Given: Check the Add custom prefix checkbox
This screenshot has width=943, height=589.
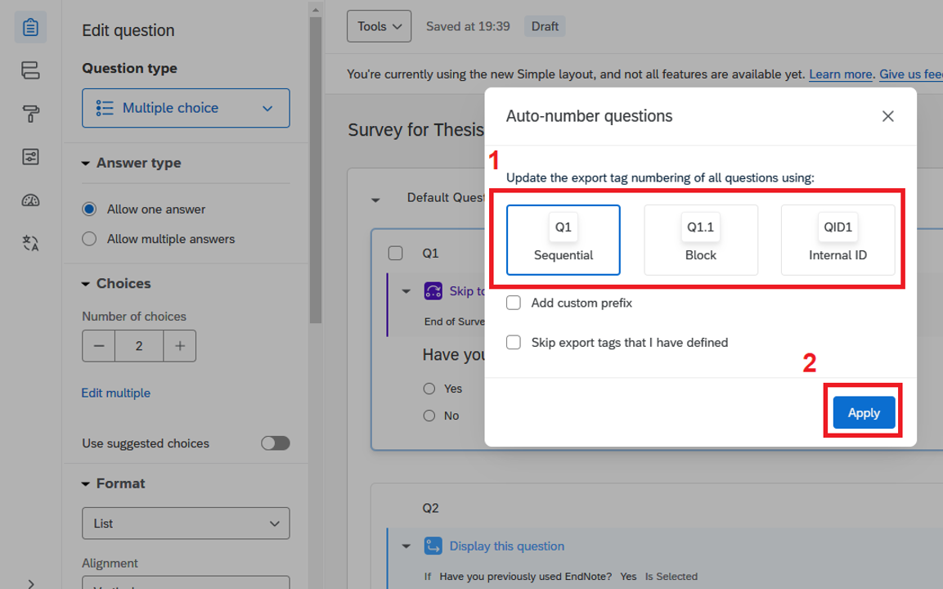Looking at the screenshot, I should coord(514,303).
